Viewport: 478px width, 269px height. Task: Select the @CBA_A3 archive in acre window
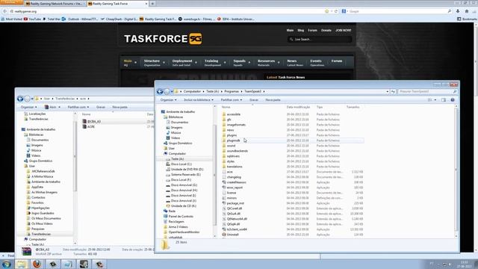94,121
